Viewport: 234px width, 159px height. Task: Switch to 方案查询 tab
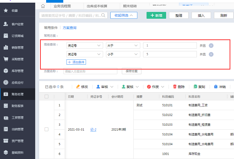click(x=70, y=28)
